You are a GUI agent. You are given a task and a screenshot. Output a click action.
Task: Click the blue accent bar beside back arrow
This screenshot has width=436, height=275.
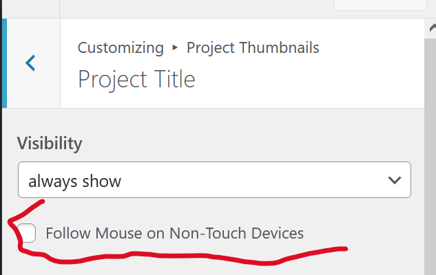pyautogui.click(x=3, y=63)
